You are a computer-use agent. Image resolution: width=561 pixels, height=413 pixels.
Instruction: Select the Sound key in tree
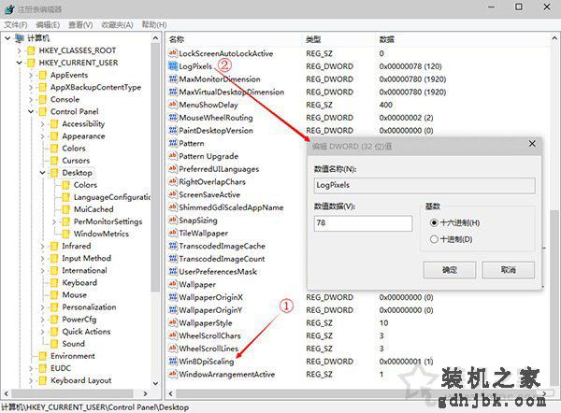73,344
